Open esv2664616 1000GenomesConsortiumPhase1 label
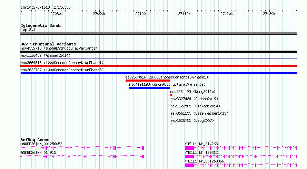The image size is (307, 169). 62,63
